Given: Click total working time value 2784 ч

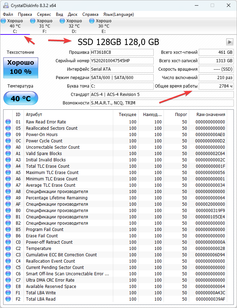Looking at the screenshot, I should (216, 86).
